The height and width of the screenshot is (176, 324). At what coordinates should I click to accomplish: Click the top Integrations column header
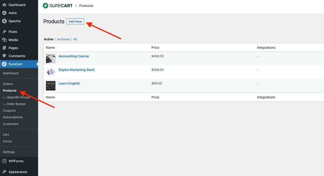click(x=266, y=48)
